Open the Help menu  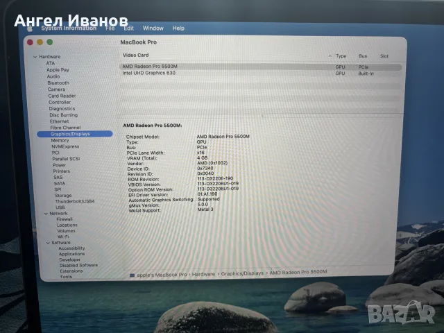click(x=178, y=28)
